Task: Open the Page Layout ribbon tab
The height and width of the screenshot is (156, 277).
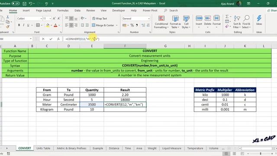Action: (43, 10)
